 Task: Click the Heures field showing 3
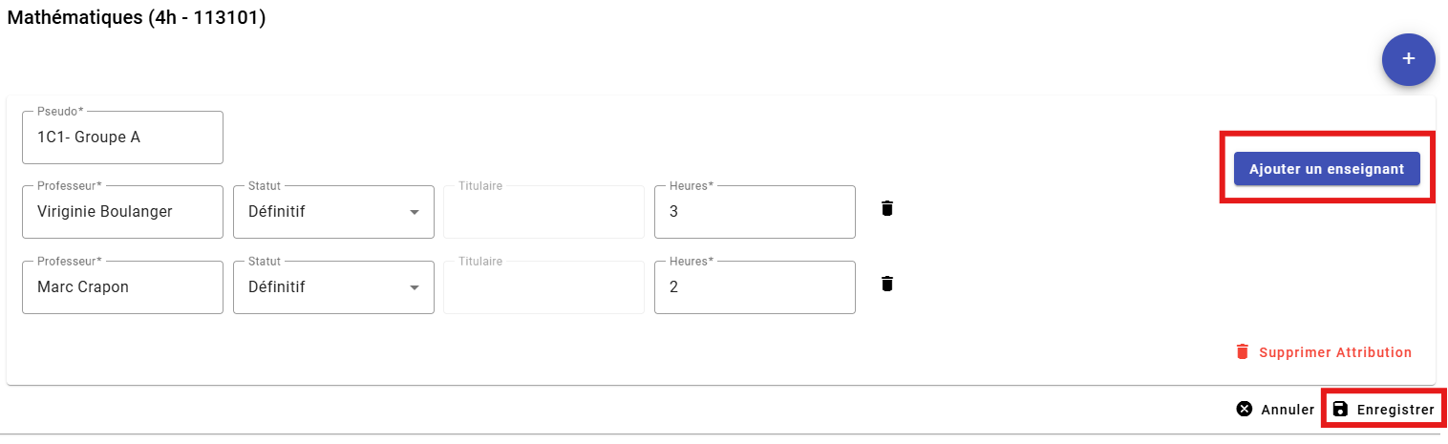point(755,212)
